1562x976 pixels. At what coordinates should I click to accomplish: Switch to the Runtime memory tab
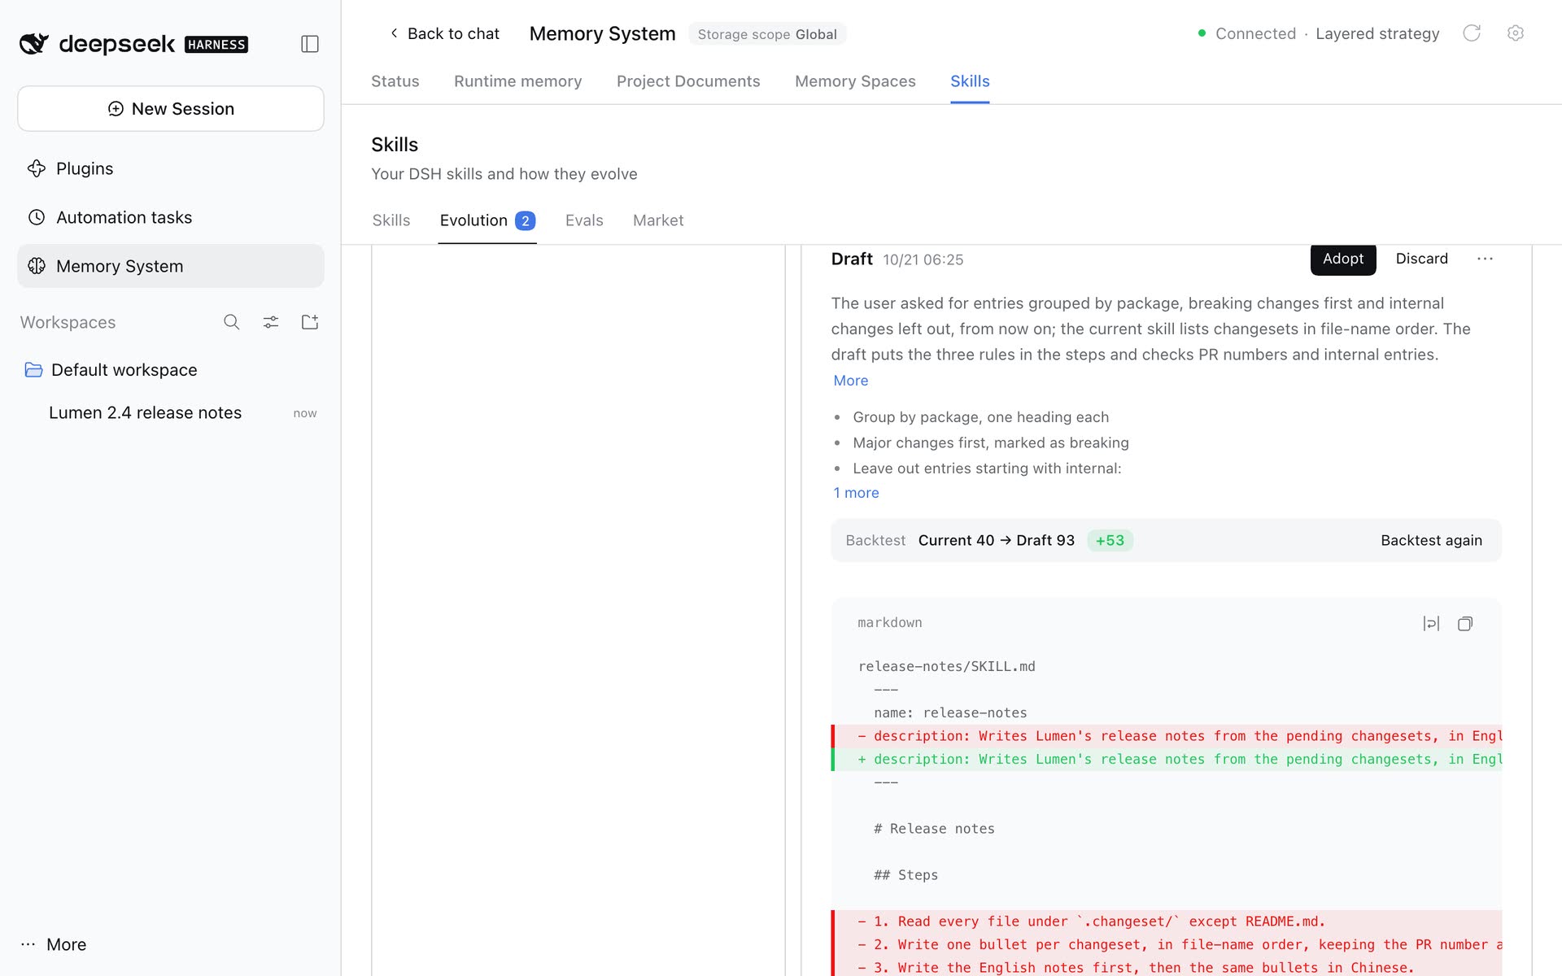518,81
